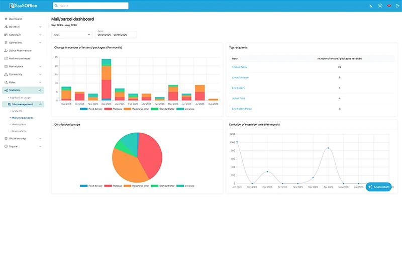Collapse the Site management chevron
Viewport: 402px width, 254px height.
[40, 104]
